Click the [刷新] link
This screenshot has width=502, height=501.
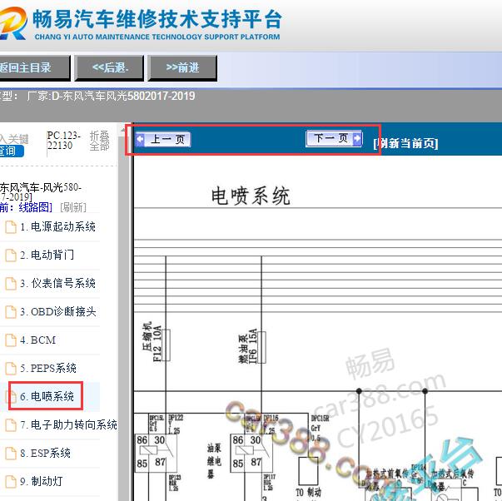[73, 207]
